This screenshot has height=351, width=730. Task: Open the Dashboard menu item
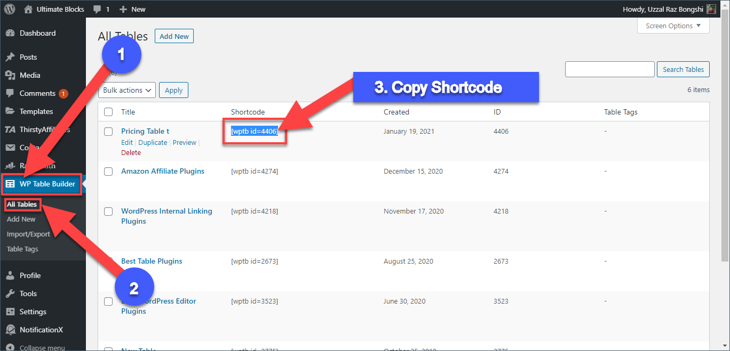click(x=37, y=33)
